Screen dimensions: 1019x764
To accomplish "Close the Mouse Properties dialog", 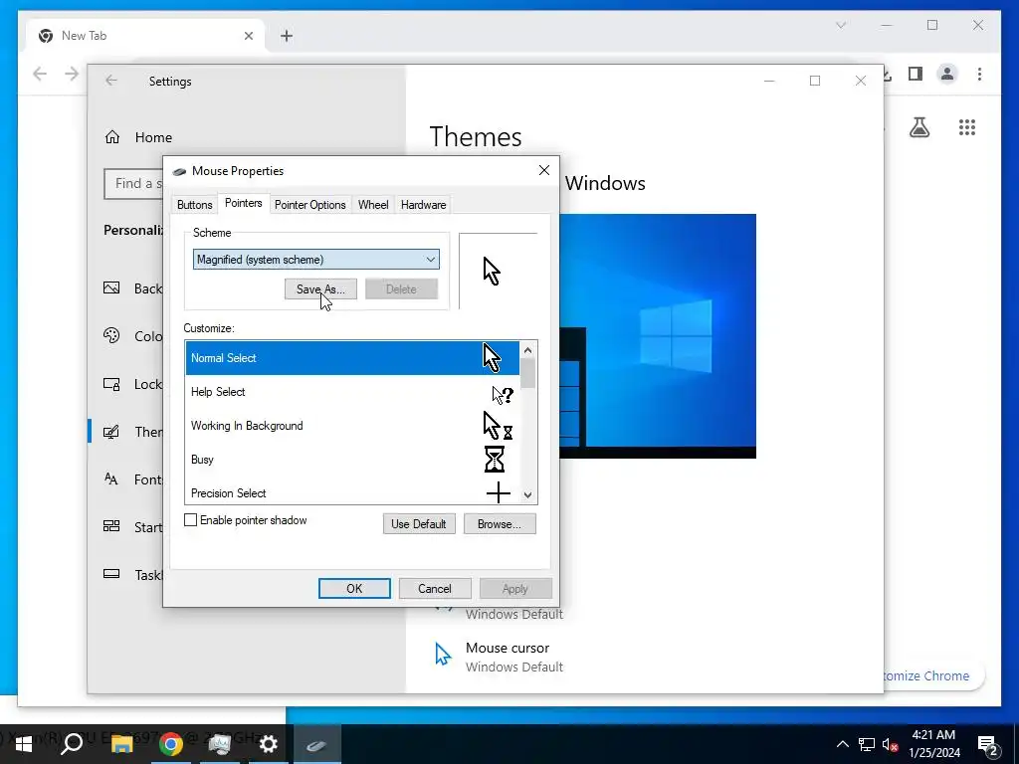I will coord(544,170).
